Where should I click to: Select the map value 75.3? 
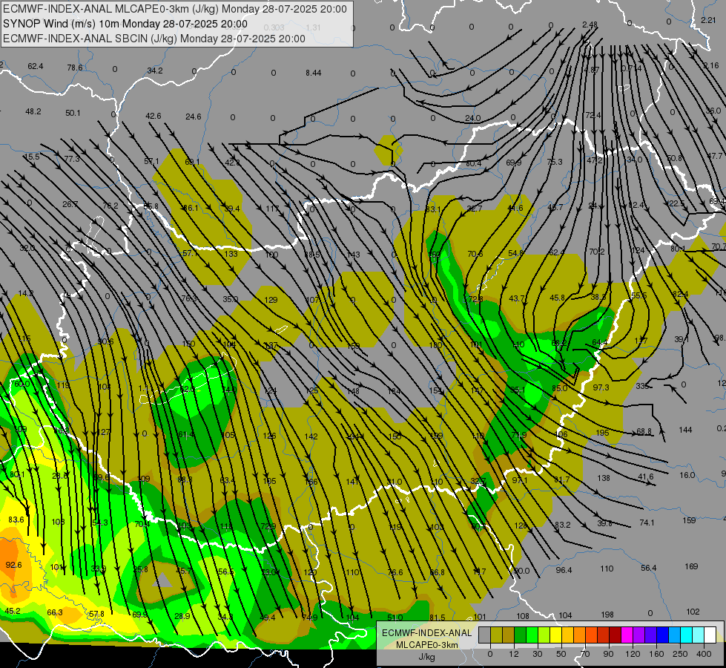[554, 162]
